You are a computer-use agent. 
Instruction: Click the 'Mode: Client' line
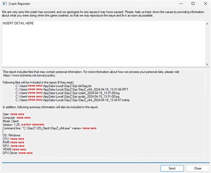point(11,121)
